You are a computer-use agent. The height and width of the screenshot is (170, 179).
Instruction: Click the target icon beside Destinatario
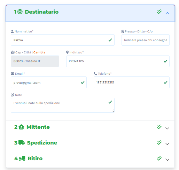(x=20, y=12)
